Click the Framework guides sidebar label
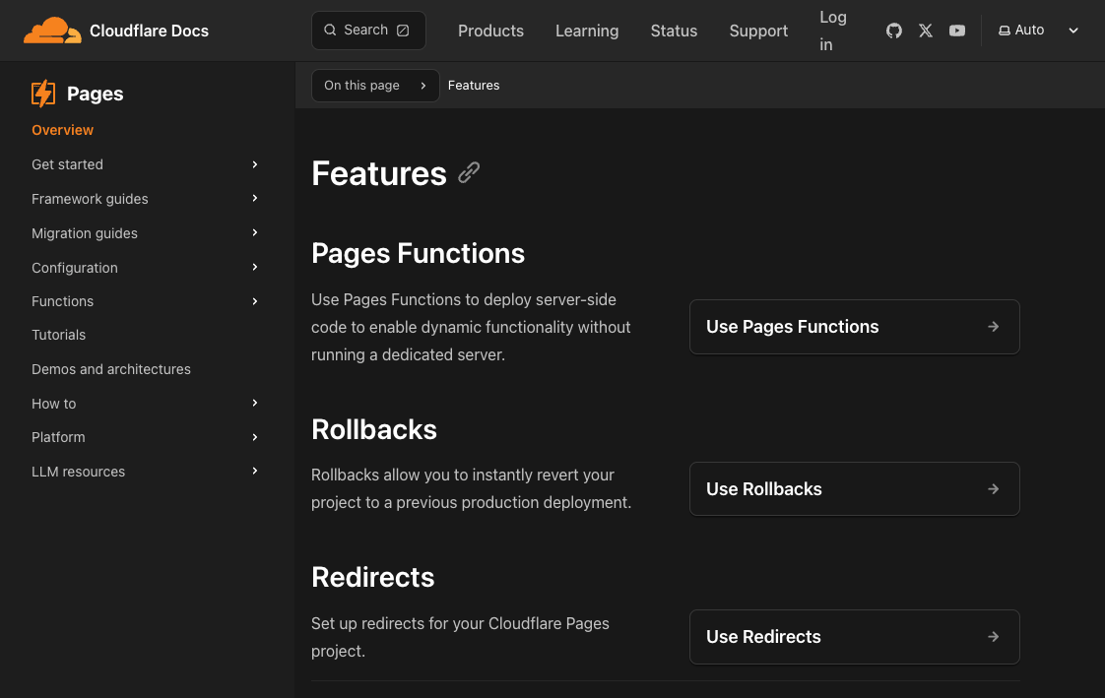Image resolution: width=1105 pixels, height=698 pixels. coord(91,199)
